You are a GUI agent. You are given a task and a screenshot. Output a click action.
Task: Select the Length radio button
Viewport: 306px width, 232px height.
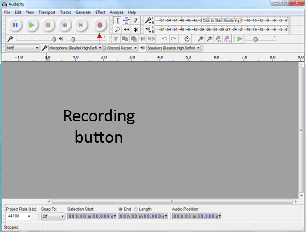(136, 209)
